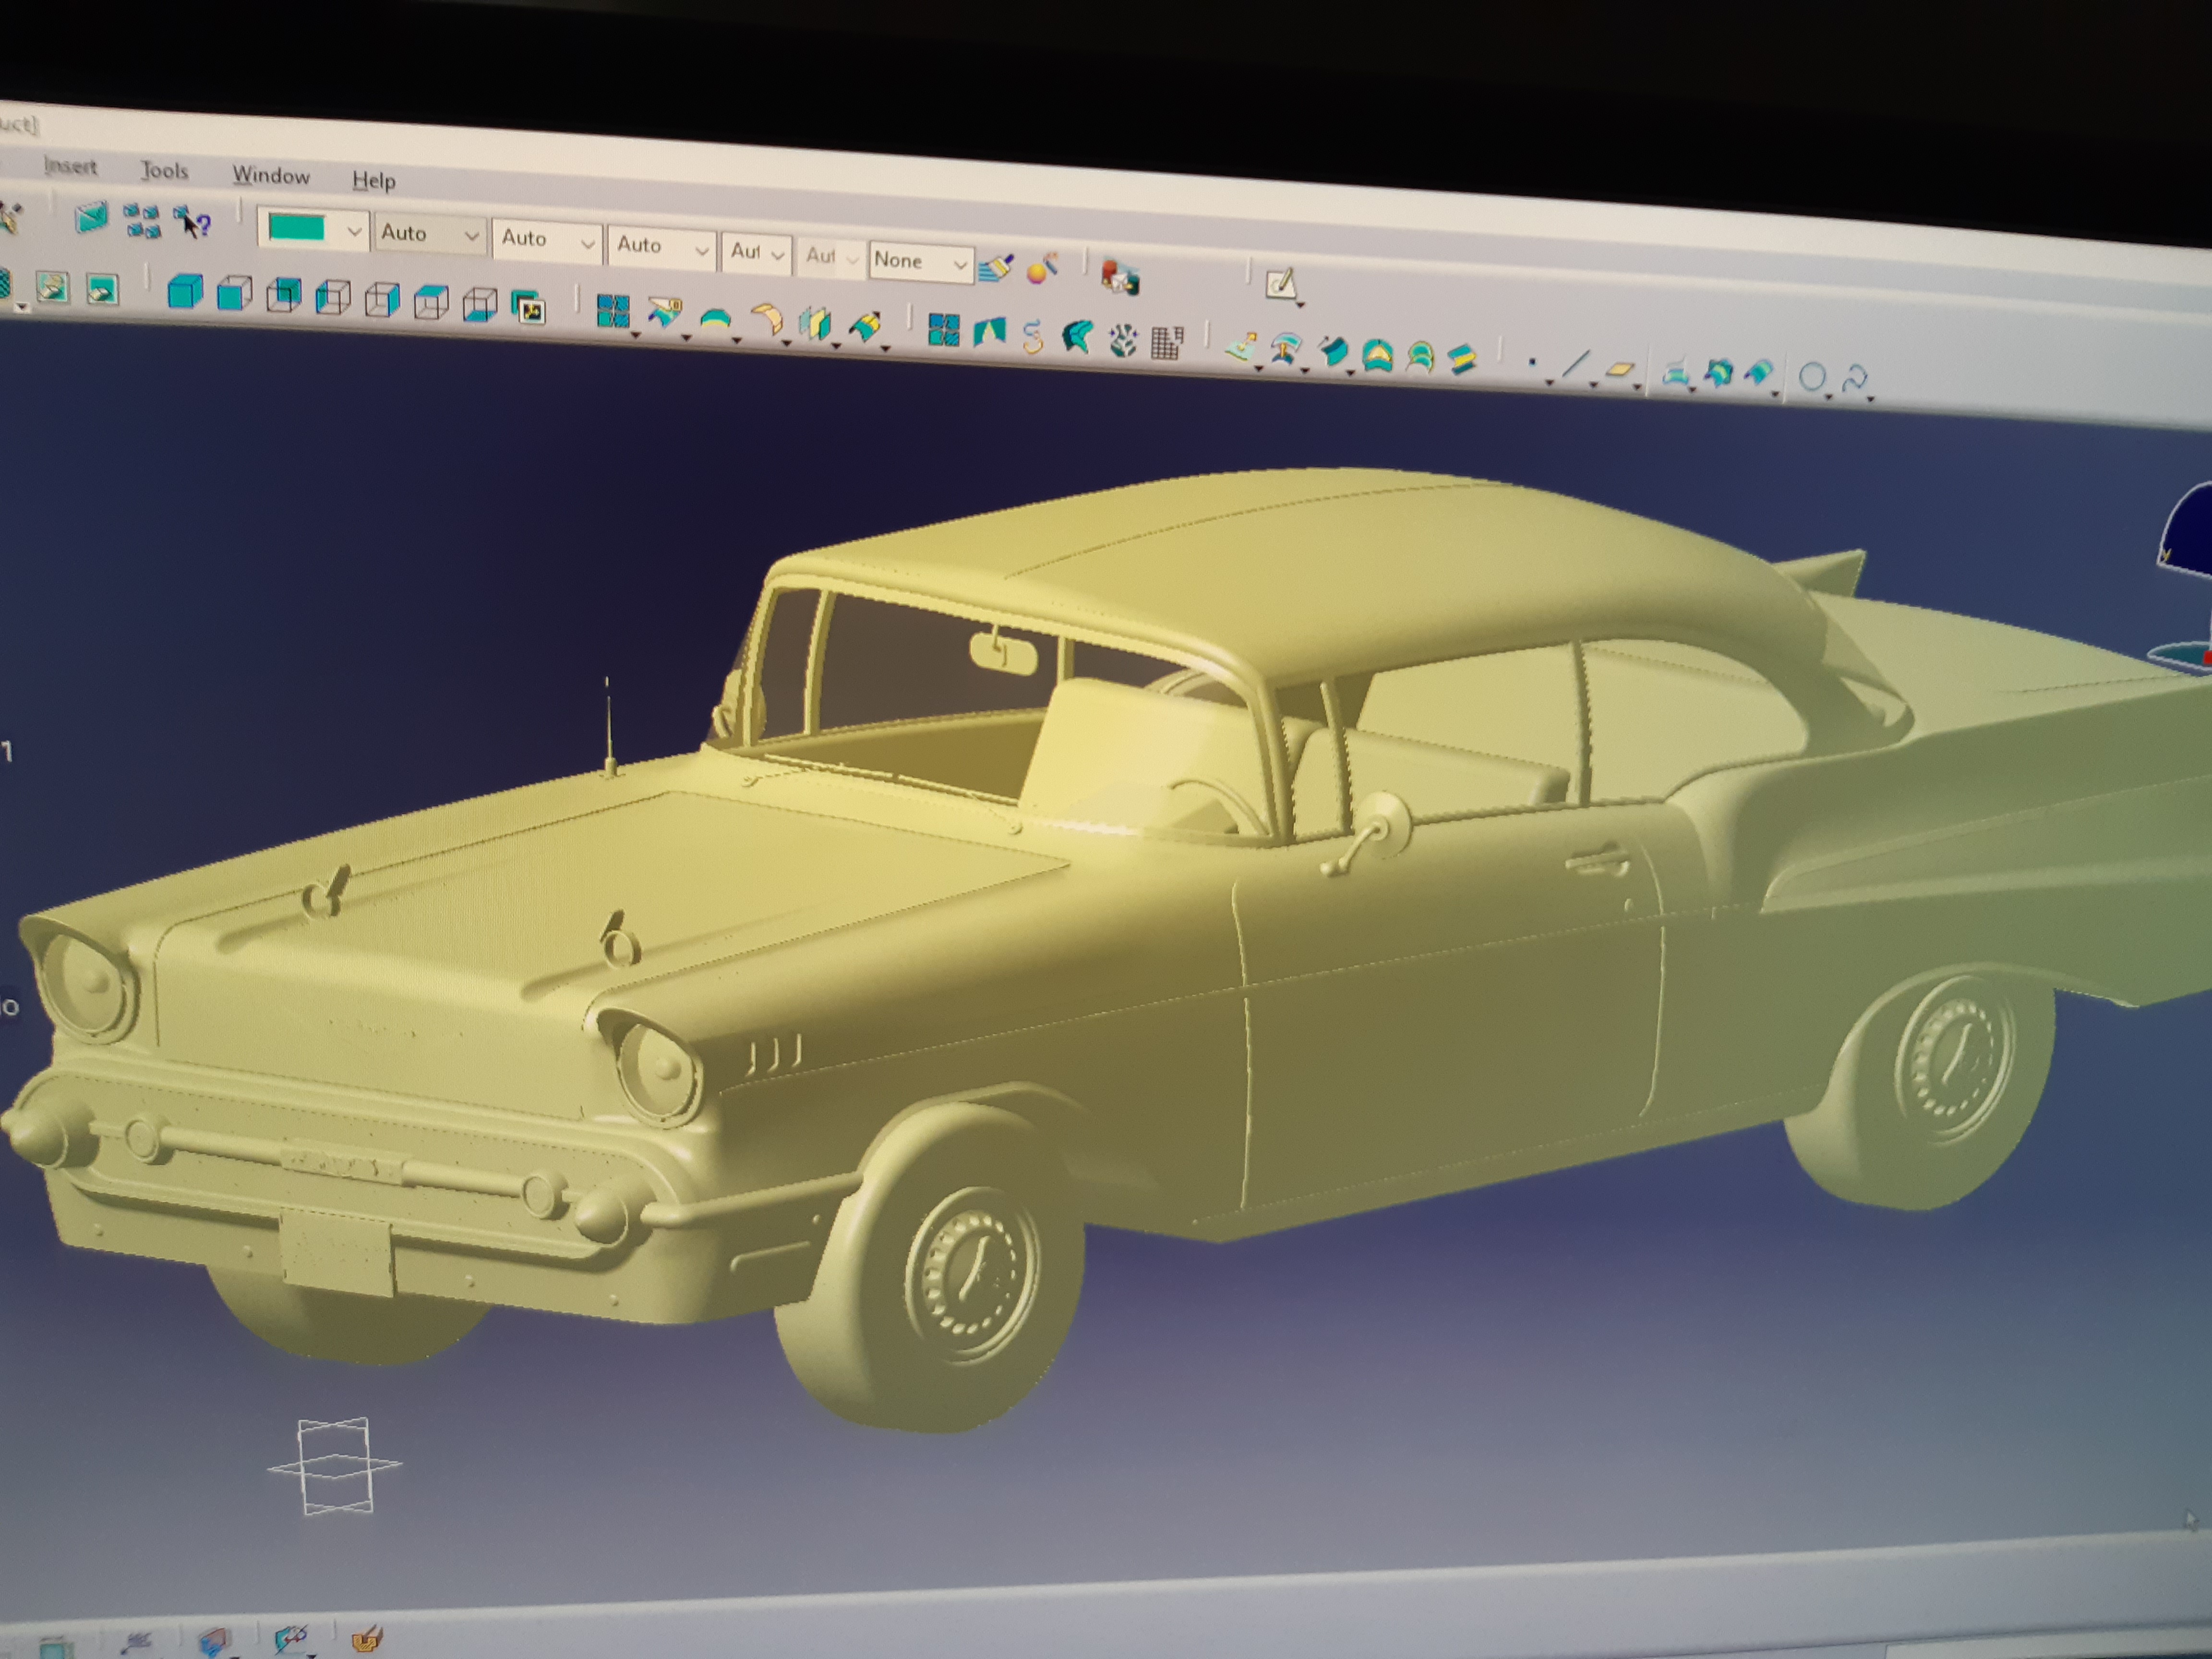The width and height of the screenshot is (2212, 1659).
Task: Select the cube icon with right face shaded
Action: pos(382,300)
